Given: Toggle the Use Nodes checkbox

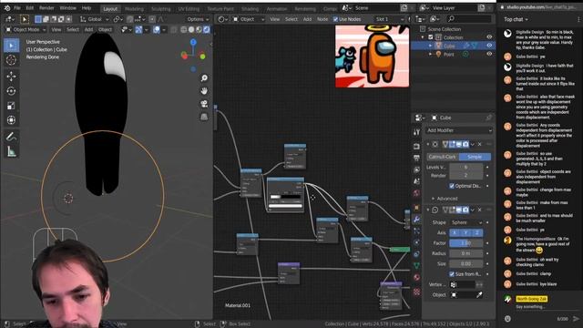Looking at the screenshot, I should [x=335, y=19].
